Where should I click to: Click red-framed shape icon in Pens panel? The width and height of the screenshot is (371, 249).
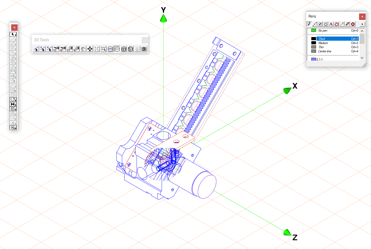[336, 24]
